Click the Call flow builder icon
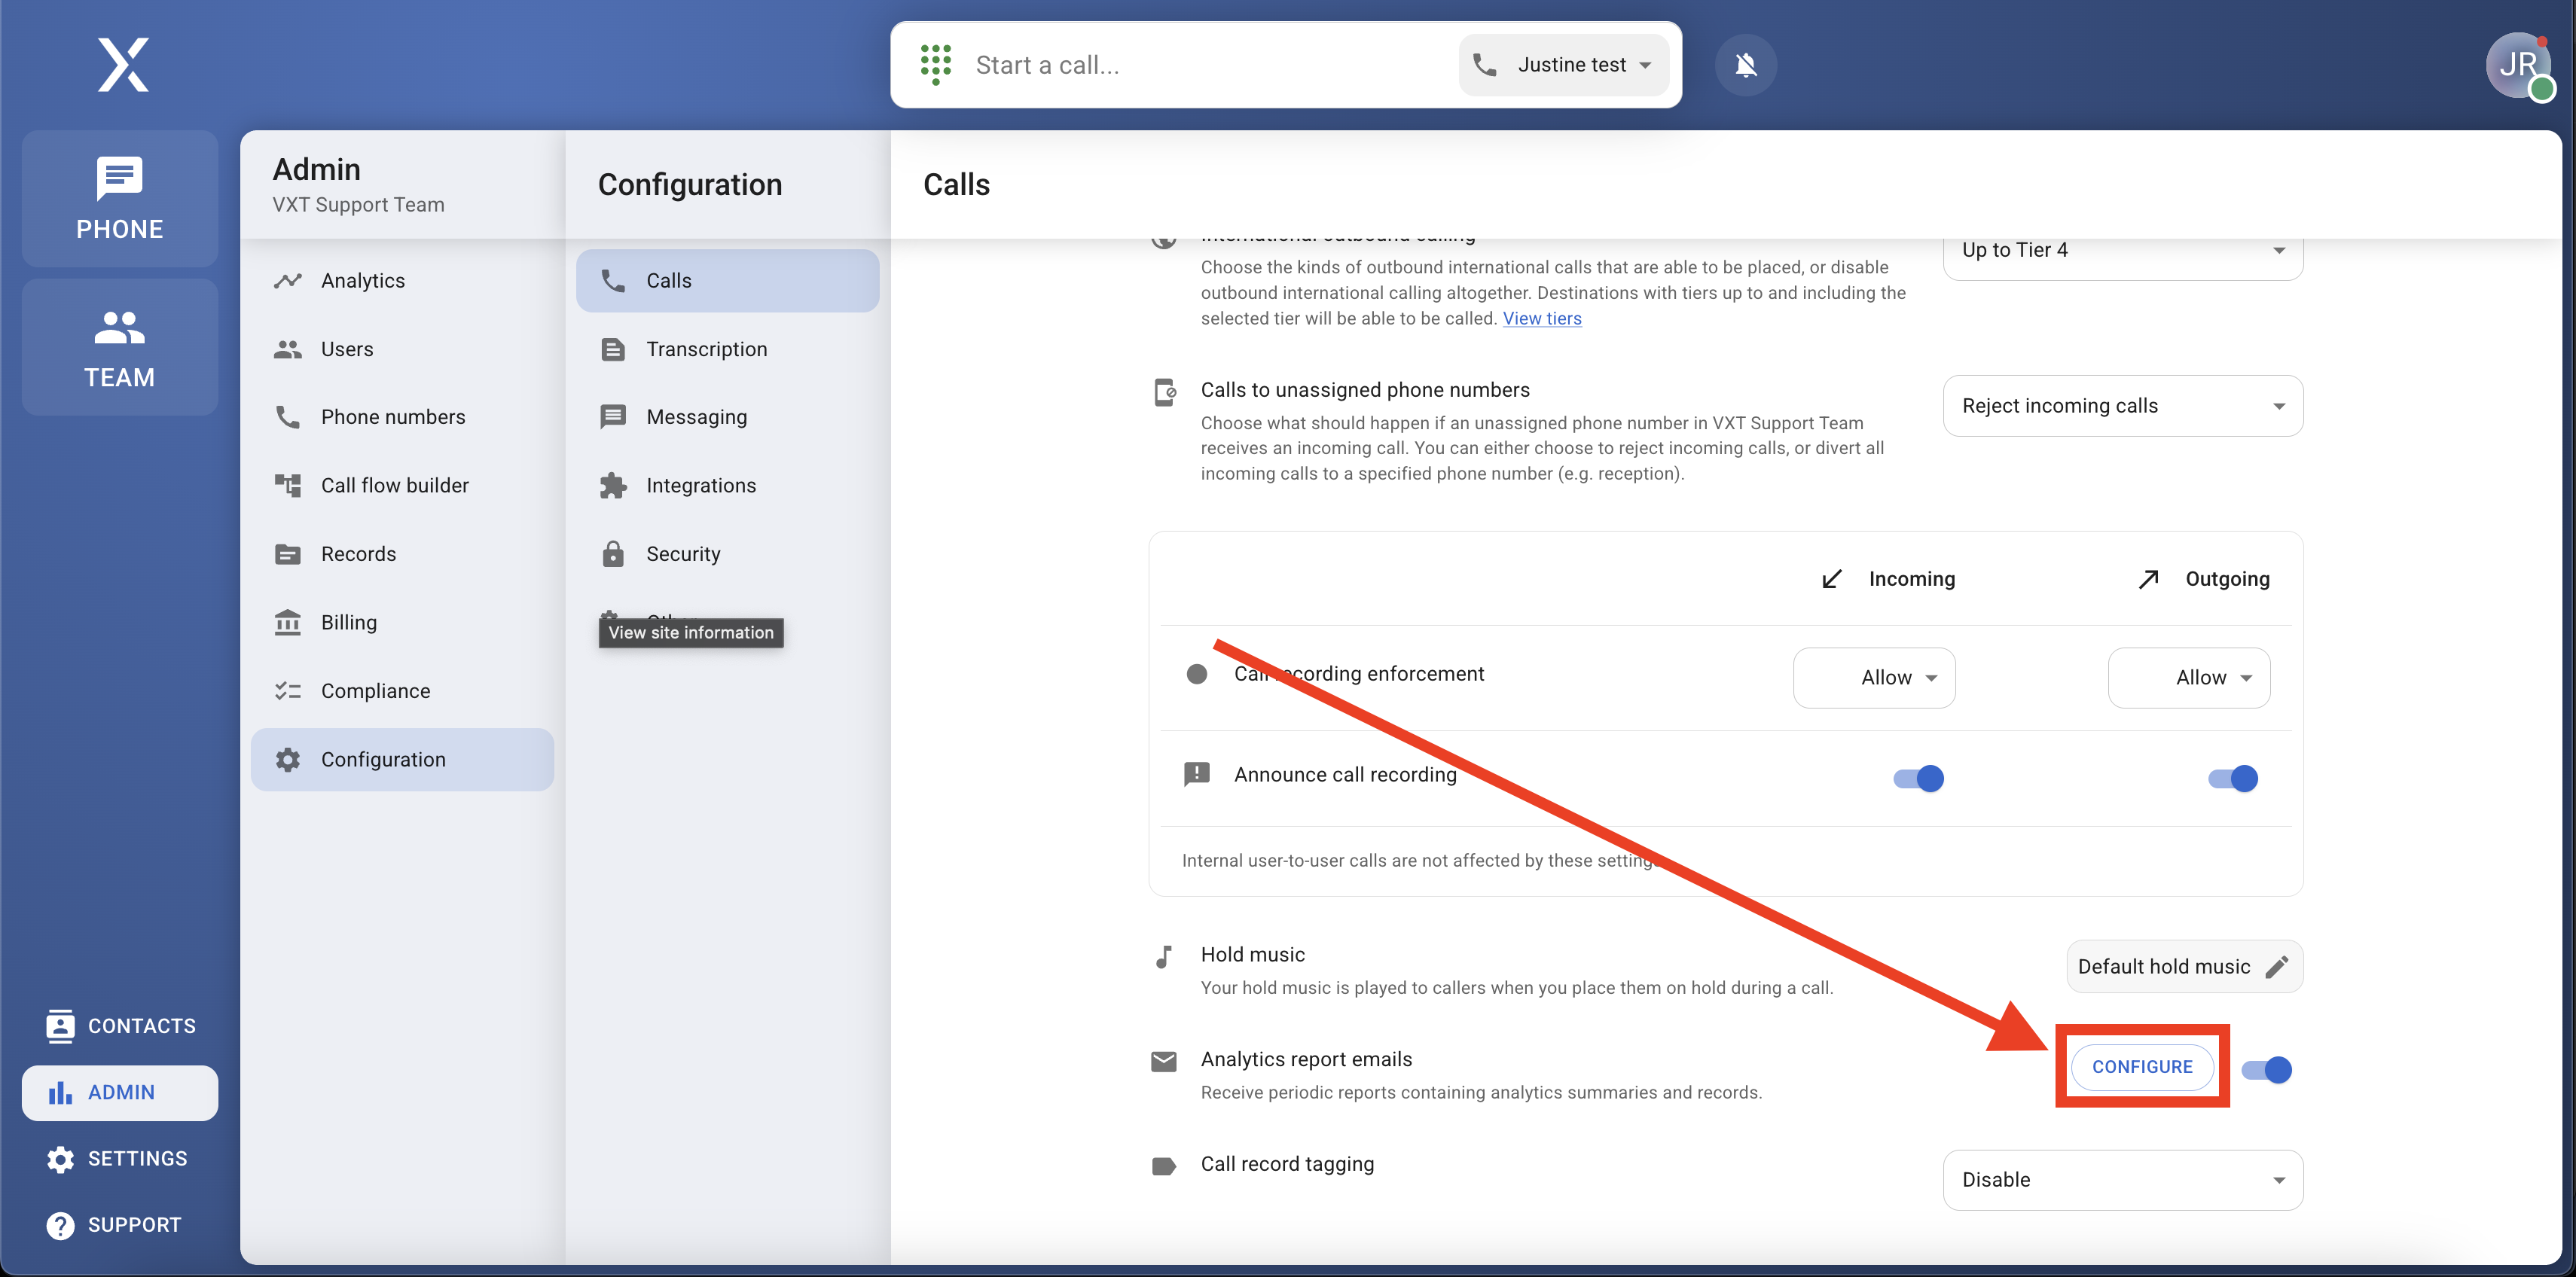 (x=287, y=486)
